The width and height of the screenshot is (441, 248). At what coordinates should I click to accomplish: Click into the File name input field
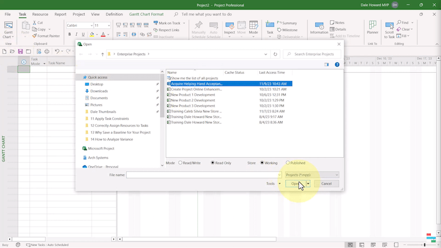(202, 175)
